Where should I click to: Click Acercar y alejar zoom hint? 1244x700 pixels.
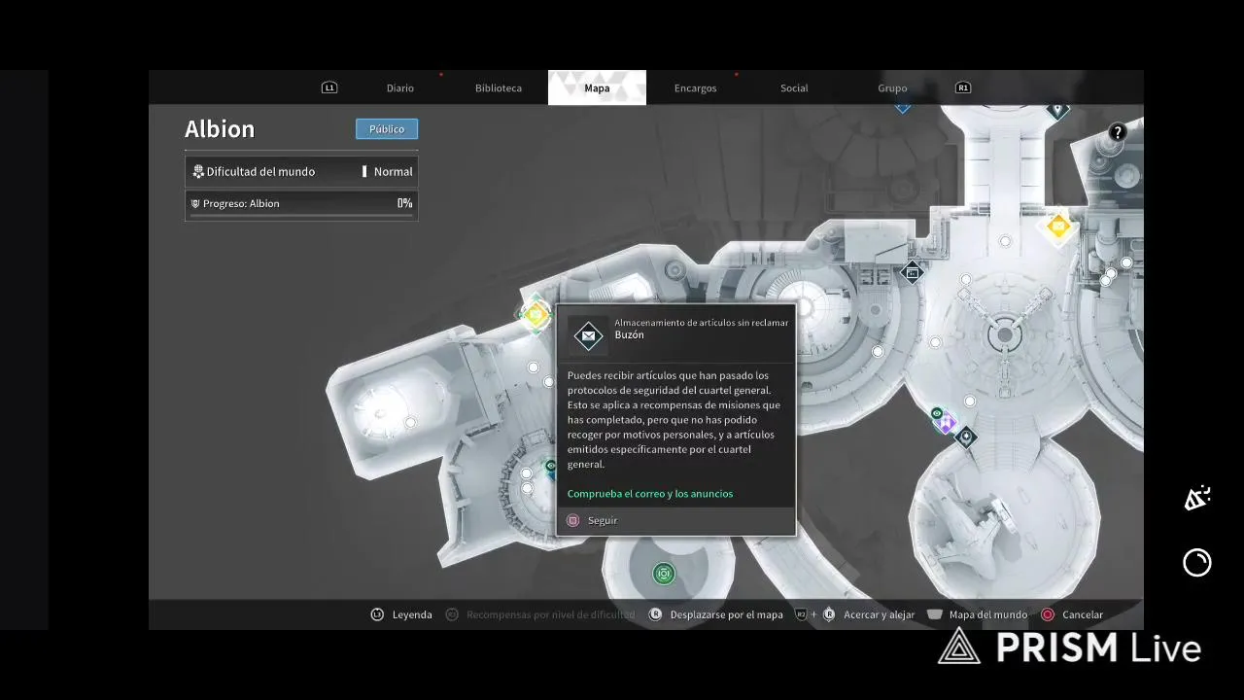pos(879,614)
